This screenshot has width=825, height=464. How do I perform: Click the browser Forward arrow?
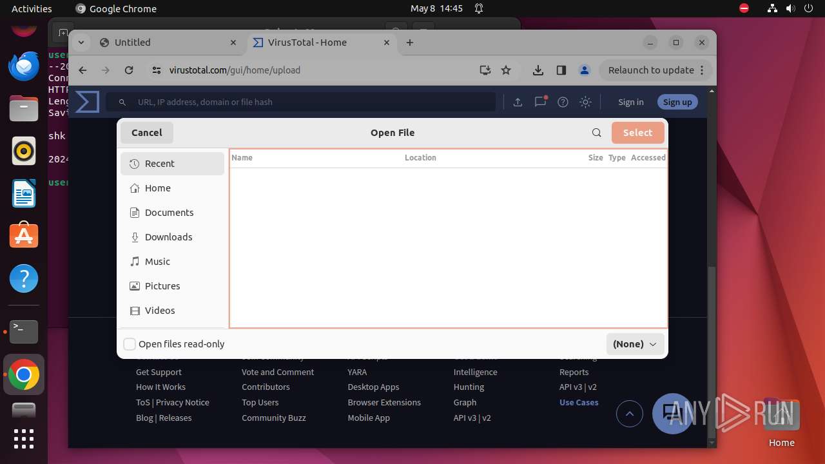pos(106,70)
